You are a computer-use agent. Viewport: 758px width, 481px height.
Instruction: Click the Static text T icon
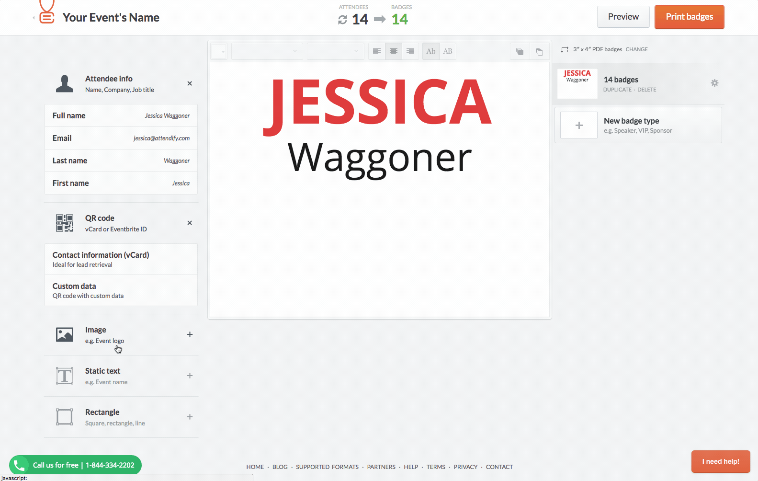tap(65, 376)
